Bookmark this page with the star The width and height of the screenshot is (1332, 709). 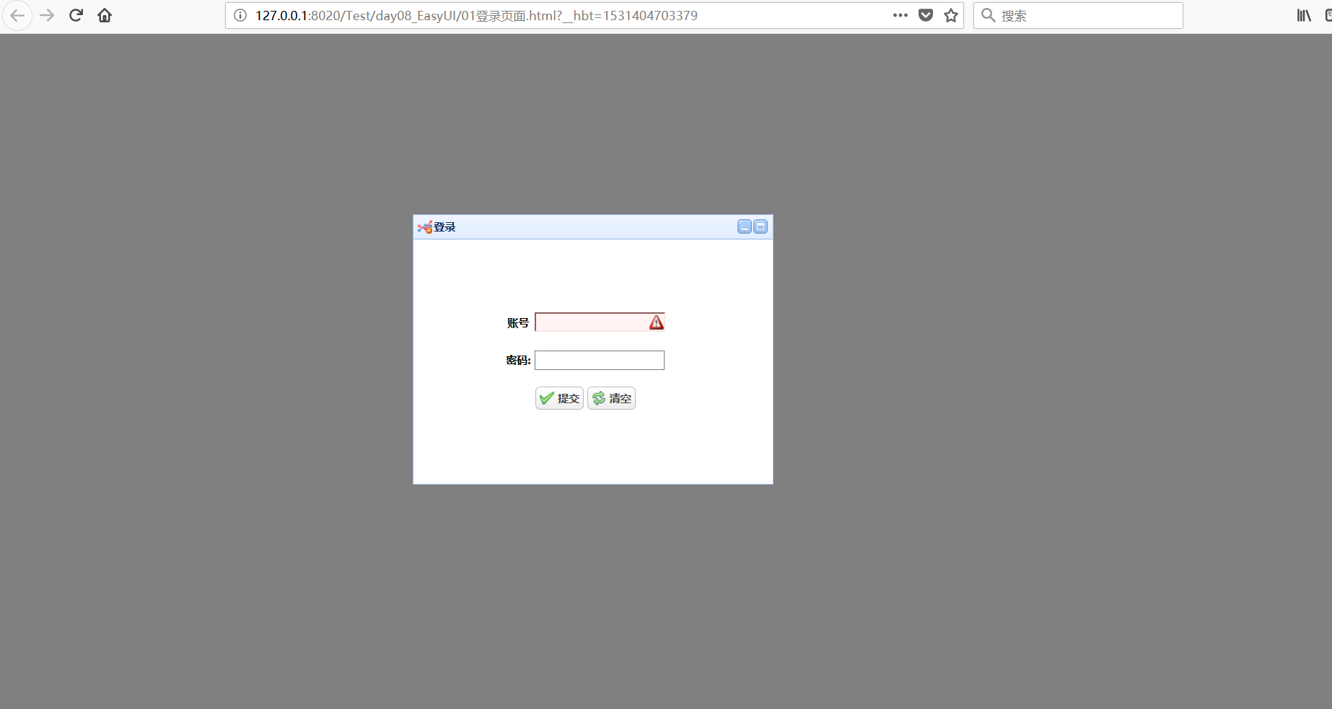point(951,15)
